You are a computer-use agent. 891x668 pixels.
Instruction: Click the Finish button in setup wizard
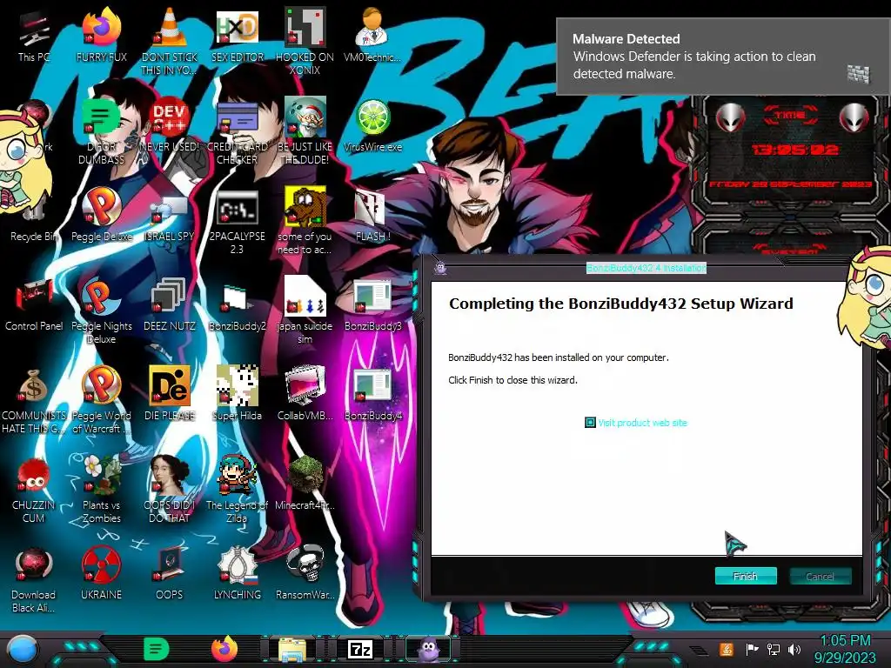coord(746,576)
